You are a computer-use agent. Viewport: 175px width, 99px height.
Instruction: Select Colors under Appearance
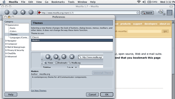[x=13, y=31]
